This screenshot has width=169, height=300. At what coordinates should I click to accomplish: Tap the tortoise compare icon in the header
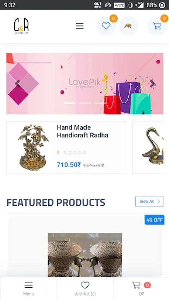(x=128, y=26)
